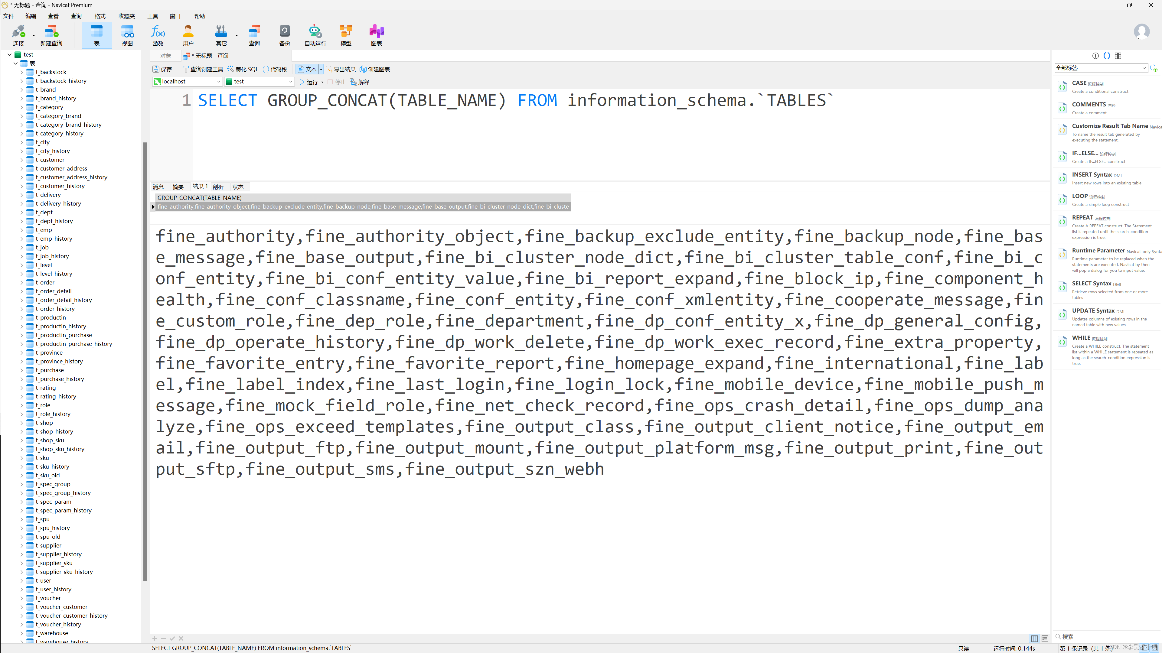Switch the result to form view
The width and height of the screenshot is (1162, 653).
coord(1045,638)
